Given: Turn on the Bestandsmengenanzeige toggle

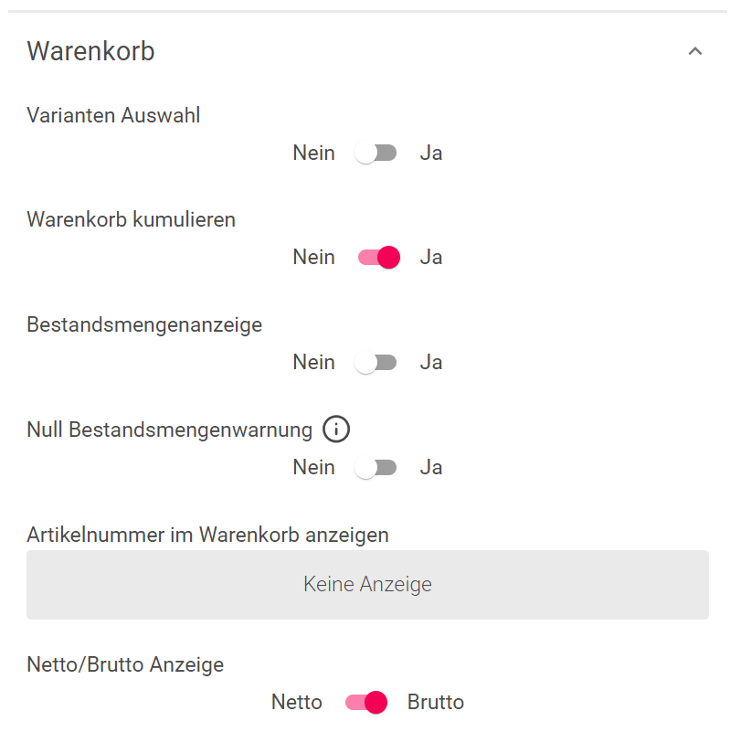Looking at the screenshot, I should (377, 363).
